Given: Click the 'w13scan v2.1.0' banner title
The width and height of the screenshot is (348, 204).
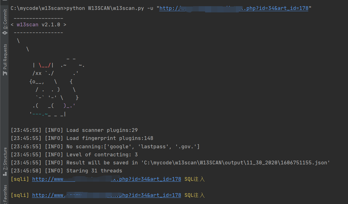Looking at the screenshot, I should click(38, 25).
